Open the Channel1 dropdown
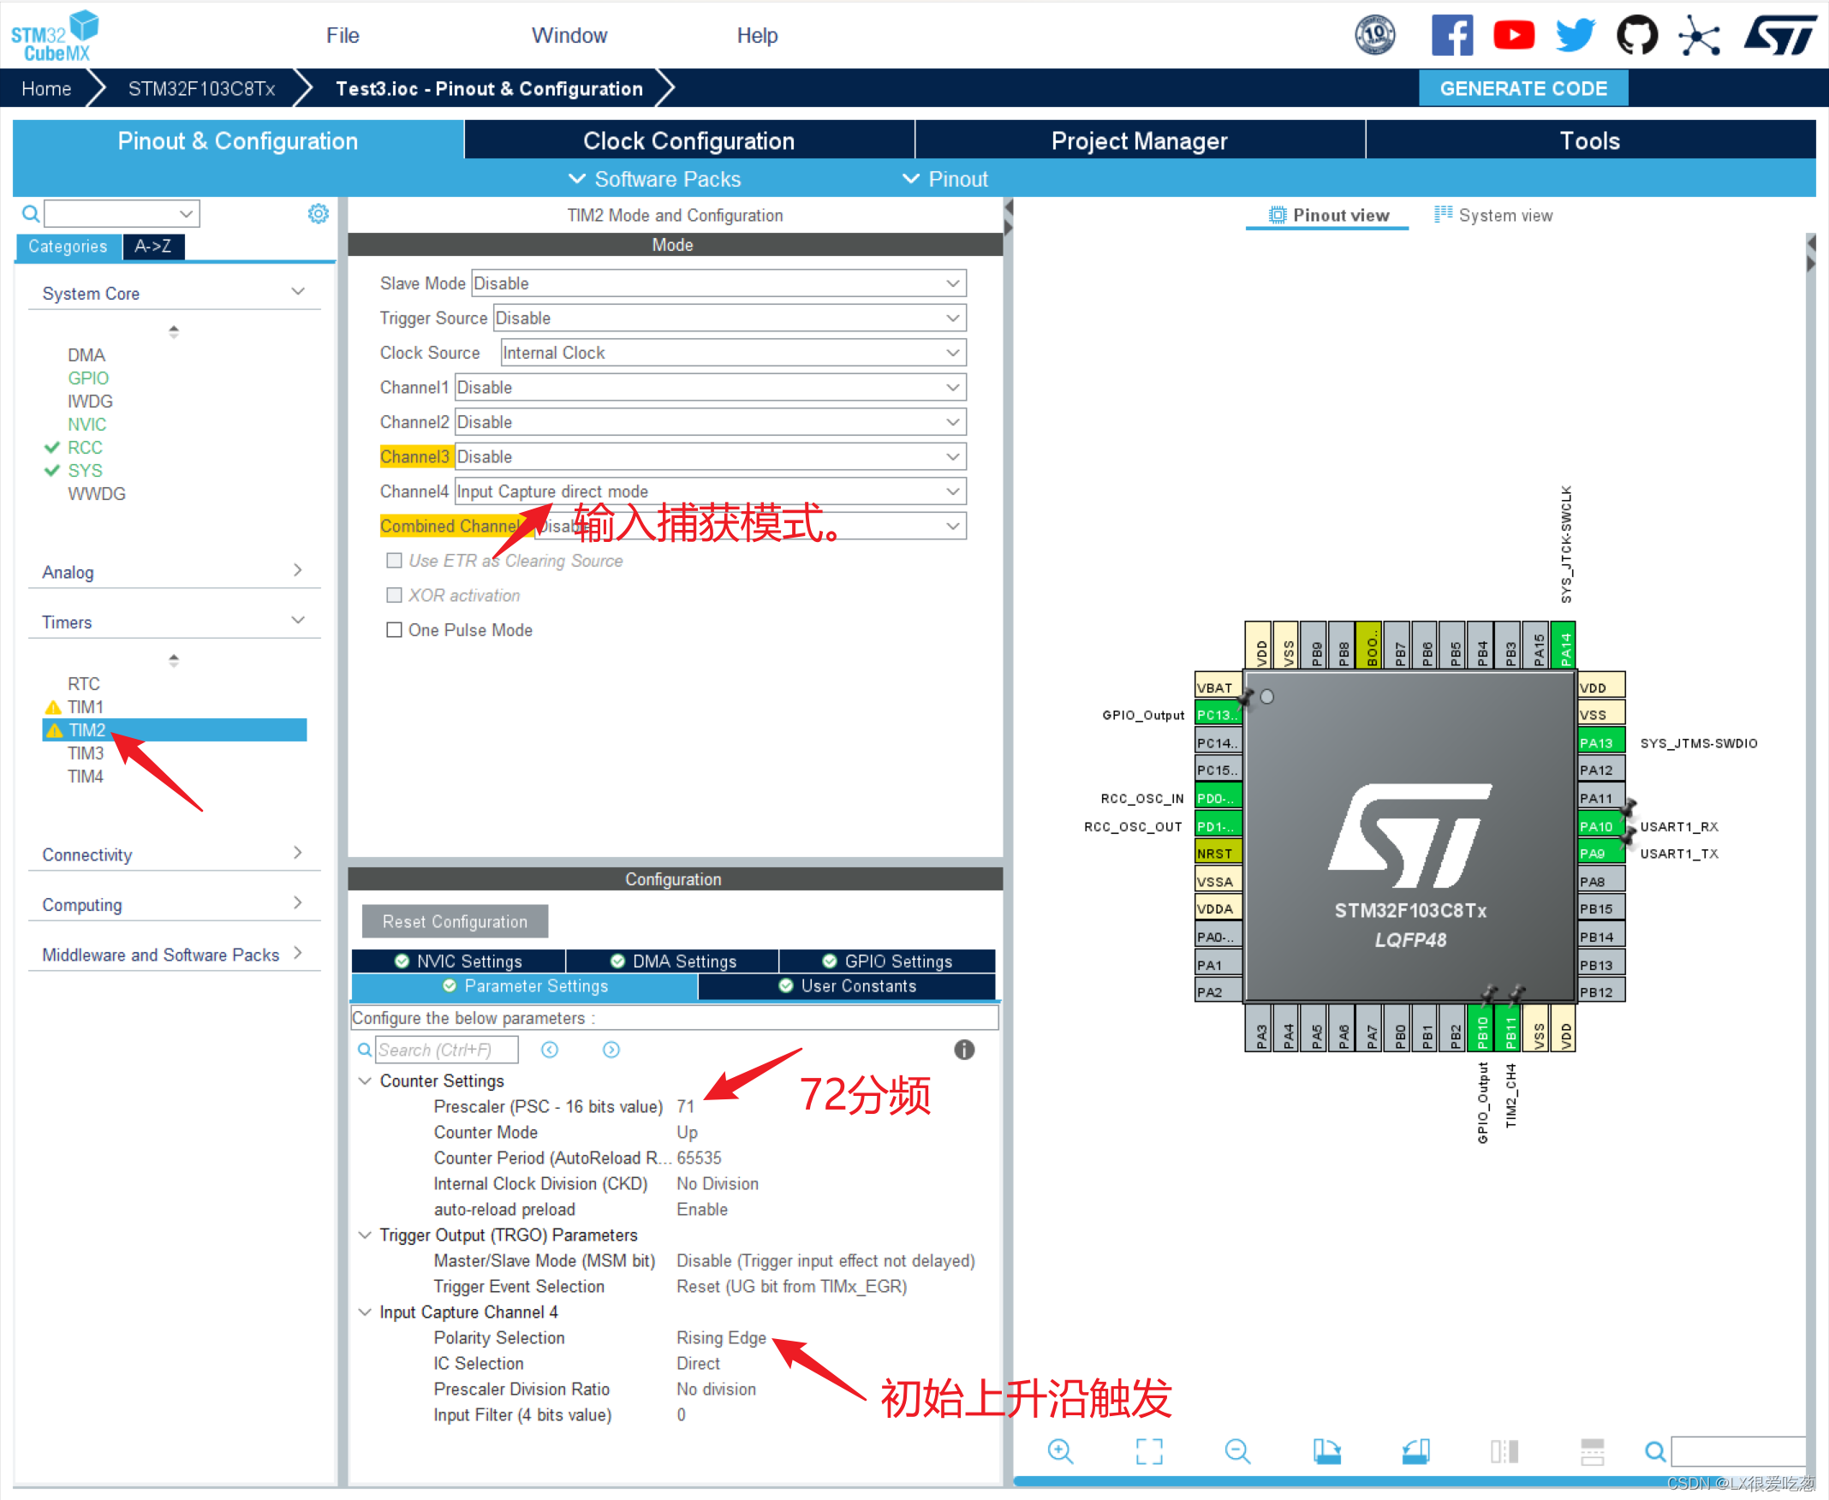The height and width of the screenshot is (1500, 1829). (710, 387)
